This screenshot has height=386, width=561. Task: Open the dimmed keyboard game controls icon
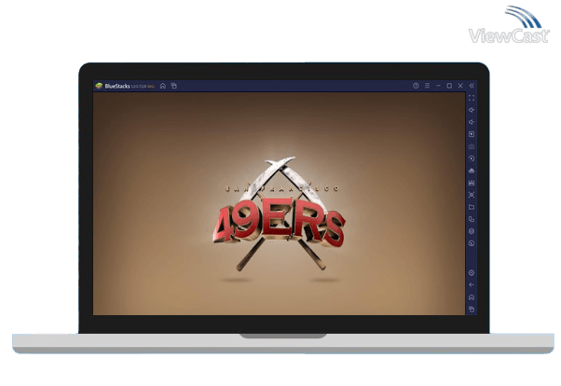(472, 146)
